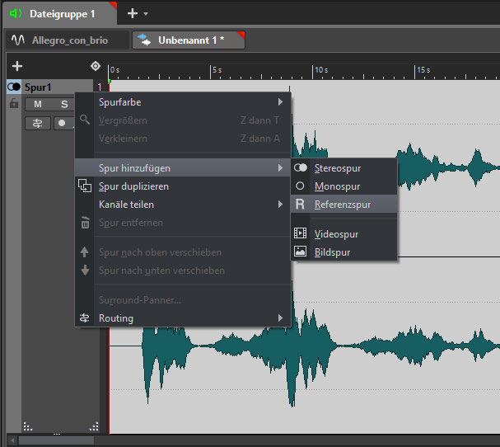500x447 pixels.
Task: Select Stereospur in the submenu
Action: coord(337,168)
